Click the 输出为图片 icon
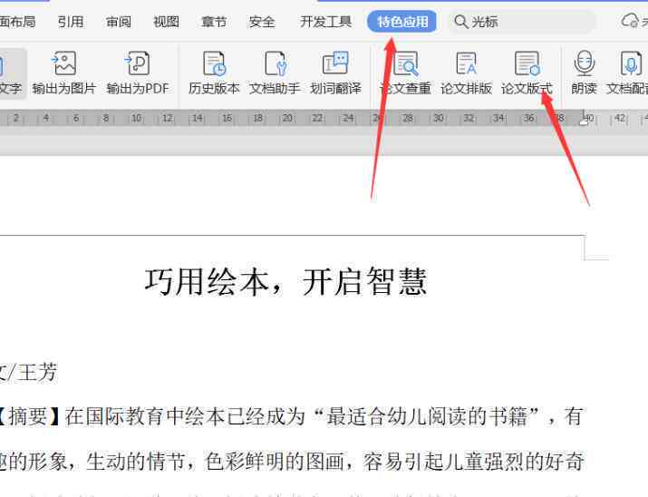Image resolution: width=648 pixels, height=497 pixels. pyautogui.click(x=63, y=63)
